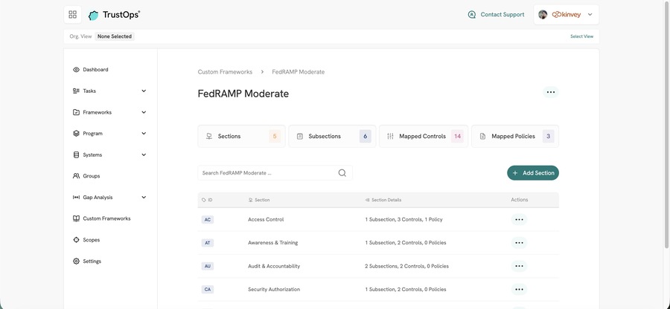
Task: Open the kinvey account dropdown chevron
Action: (x=590, y=15)
